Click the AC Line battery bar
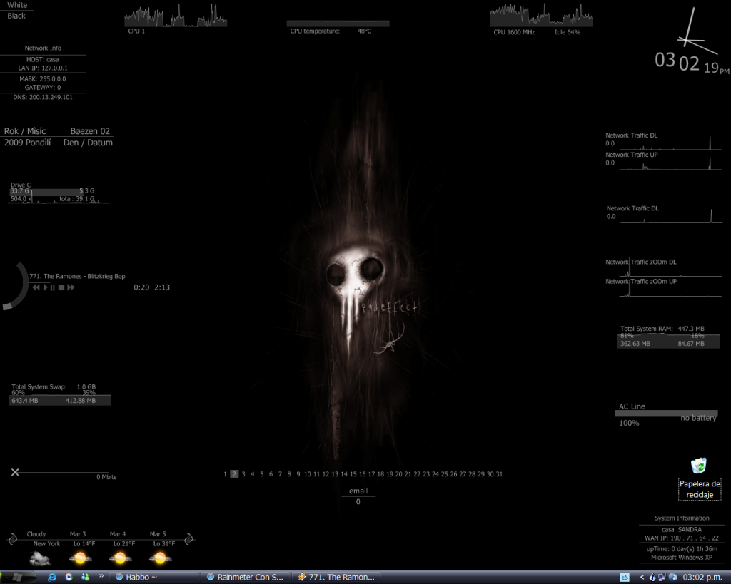Screen dimensions: 731x584 click(666, 413)
